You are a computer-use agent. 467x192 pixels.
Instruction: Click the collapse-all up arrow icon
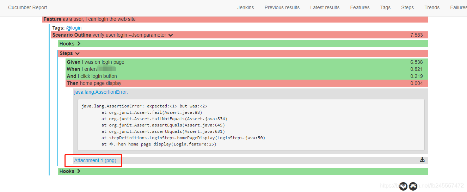tap(413, 186)
